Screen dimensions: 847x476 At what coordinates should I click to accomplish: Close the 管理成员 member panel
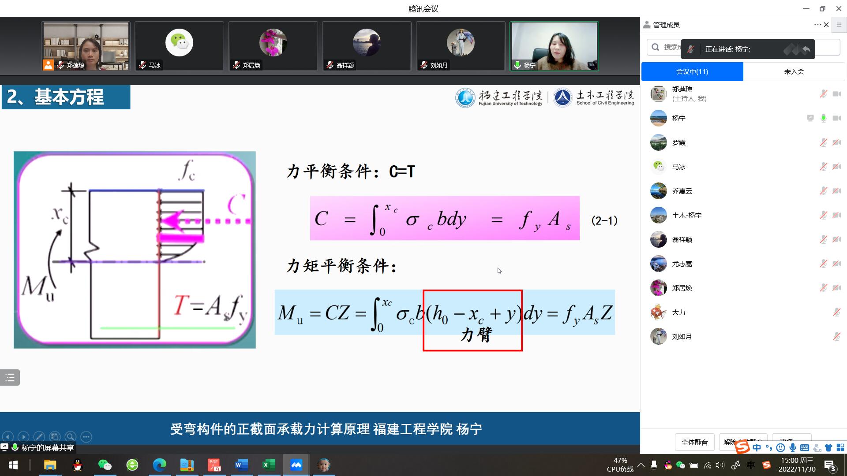point(826,25)
